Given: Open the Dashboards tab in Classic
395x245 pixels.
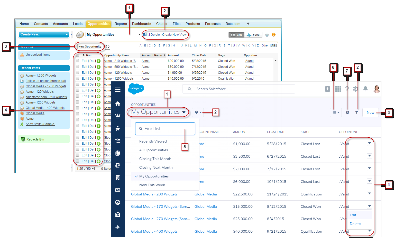Looking at the screenshot, I should pos(142,24).
